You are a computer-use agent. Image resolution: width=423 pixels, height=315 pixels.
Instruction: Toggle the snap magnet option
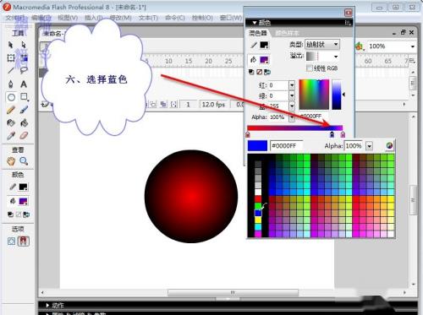tap(24, 242)
